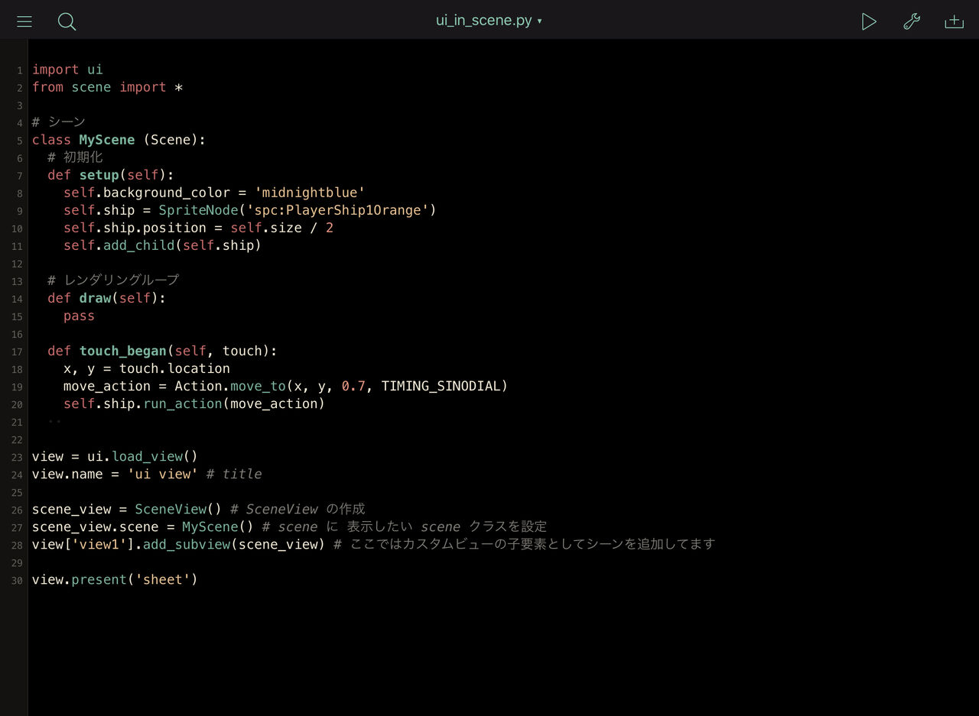Click the touch_began function name
The width and height of the screenshot is (979, 716).
click(x=122, y=351)
